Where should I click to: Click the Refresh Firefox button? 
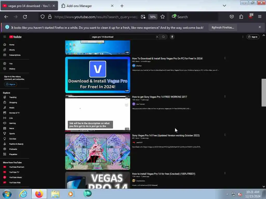coord(223,27)
